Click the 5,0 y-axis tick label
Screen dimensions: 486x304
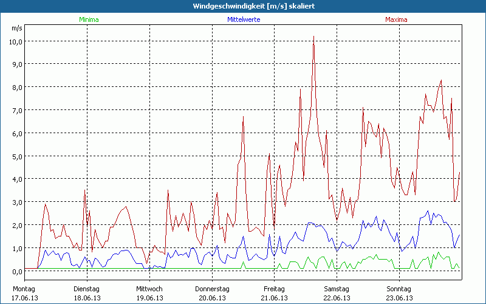[x=17, y=156]
